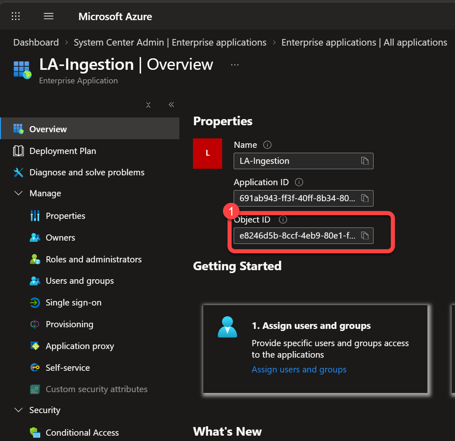Open System Center Admin Enterprise applications breadcrumb
The width and height of the screenshot is (455, 441).
[170, 42]
